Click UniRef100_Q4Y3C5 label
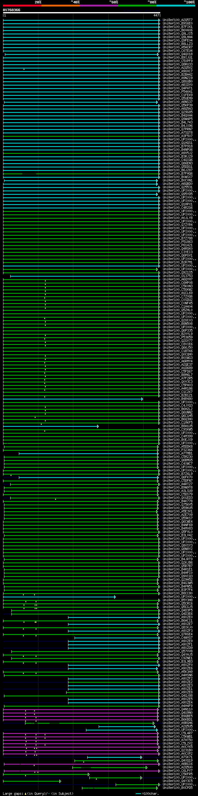Viewport: 198px width, 796px height. click(x=178, y=781)
